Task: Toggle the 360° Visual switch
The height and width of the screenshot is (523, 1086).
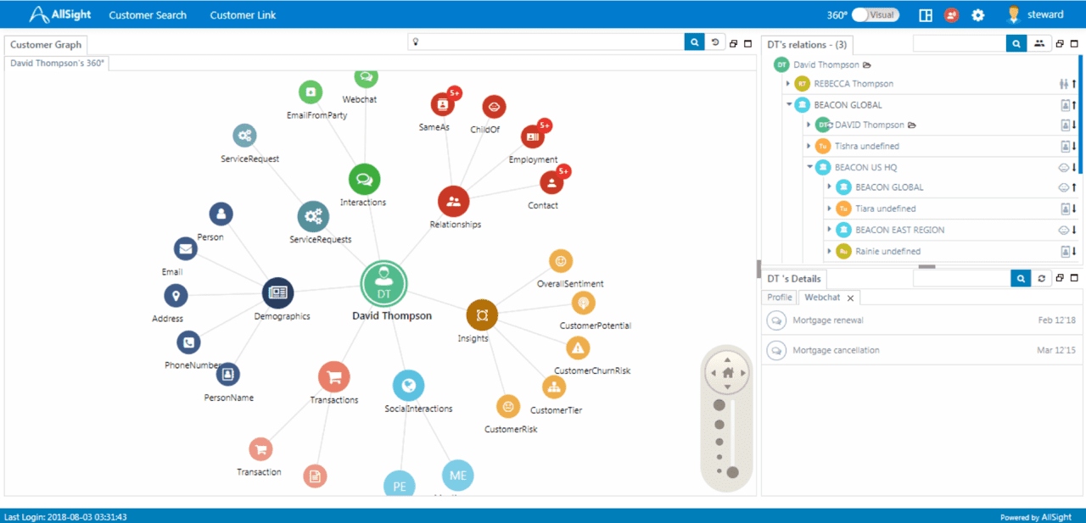Action: [876, 15]
